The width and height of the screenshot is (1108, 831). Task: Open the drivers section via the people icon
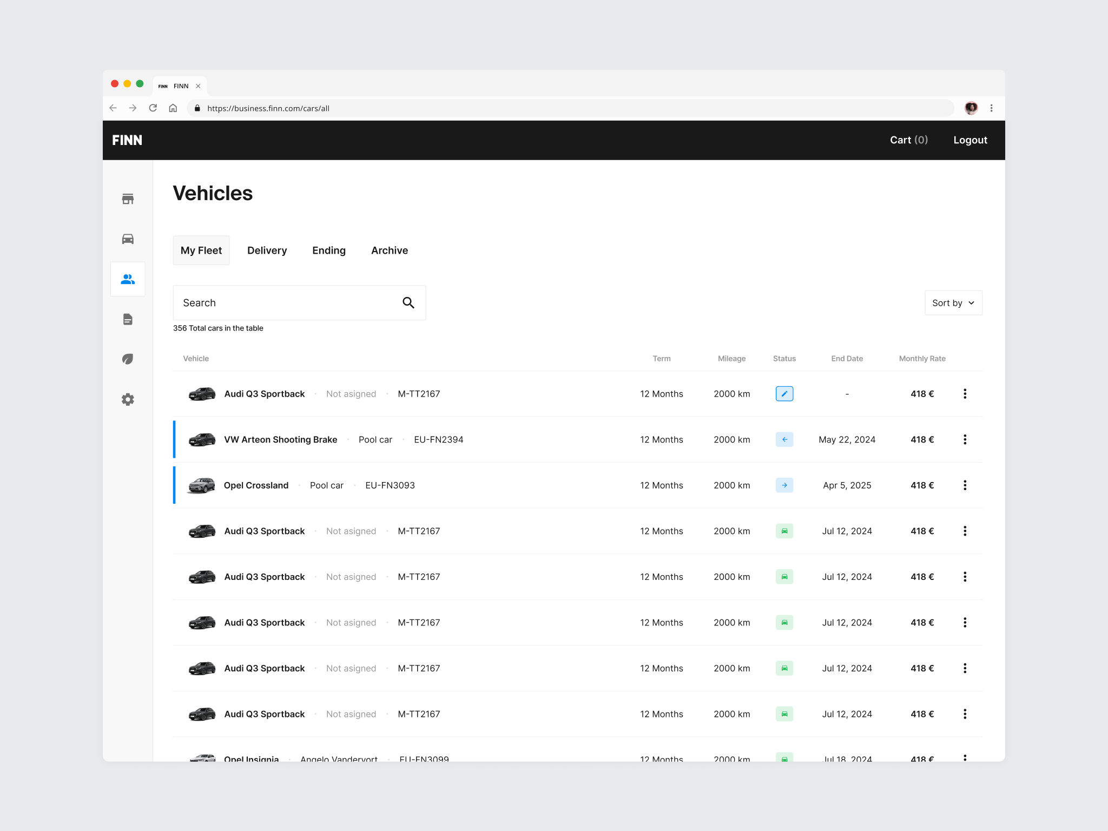click(128, 279)
